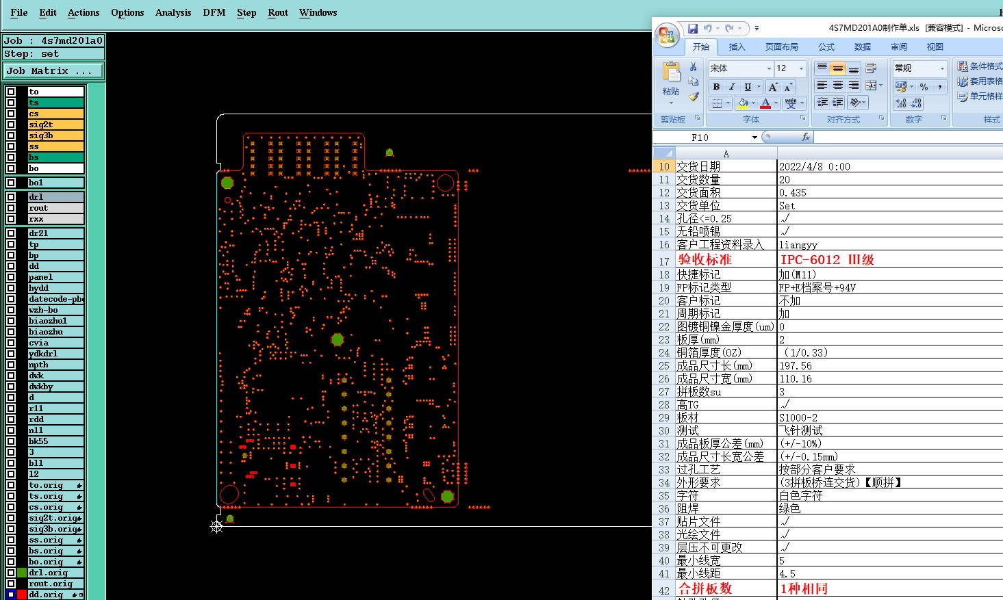Open the Analysis menu
Image resolution: width=1003 pixels, height=600 pixels.
pyautogui.click(x=173, y=12)
